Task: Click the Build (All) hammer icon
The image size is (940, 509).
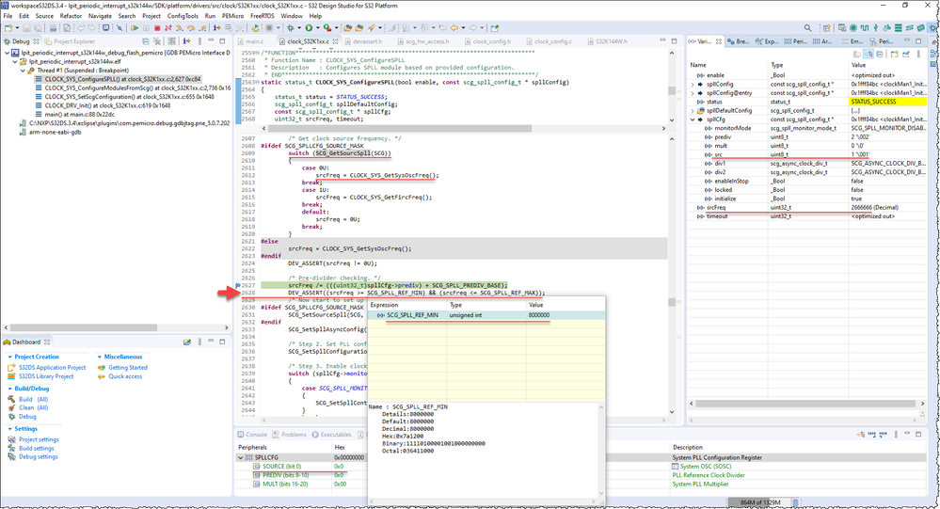Action: (x=12, y=399)
